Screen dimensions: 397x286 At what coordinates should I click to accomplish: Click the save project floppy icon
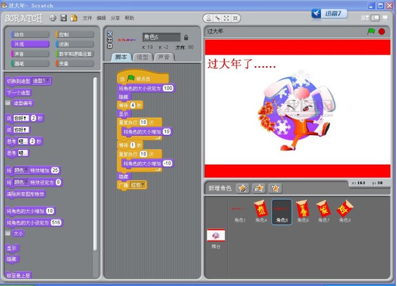[x=63, y=18]
